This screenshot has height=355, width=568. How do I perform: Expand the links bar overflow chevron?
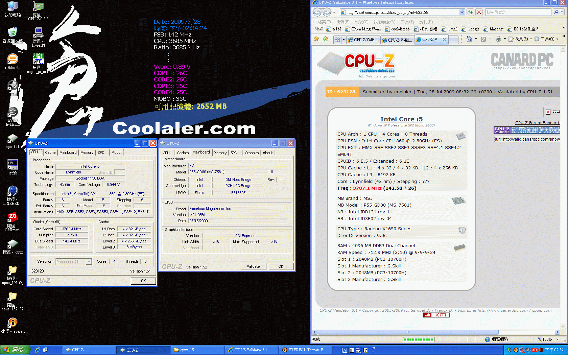pyautogui.click(x=564, y=28)
